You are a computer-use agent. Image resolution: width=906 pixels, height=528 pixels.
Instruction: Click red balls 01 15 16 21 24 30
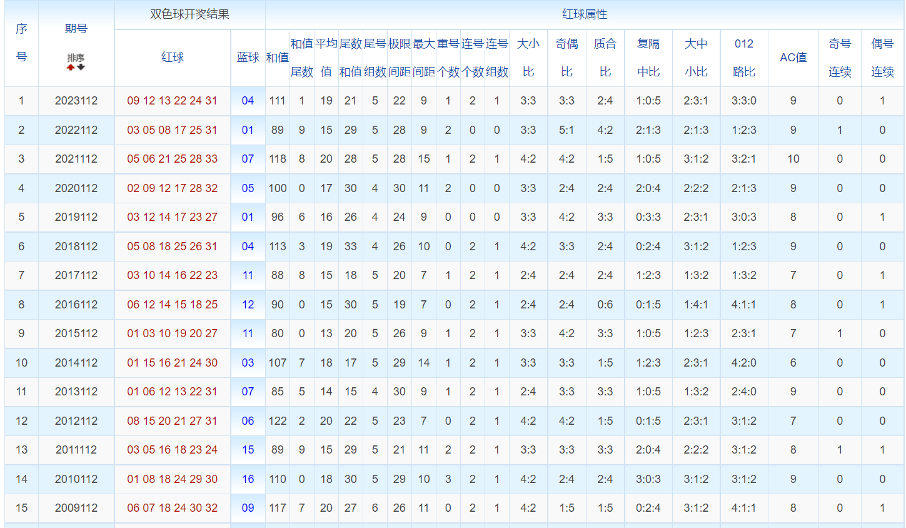(173, 363)
